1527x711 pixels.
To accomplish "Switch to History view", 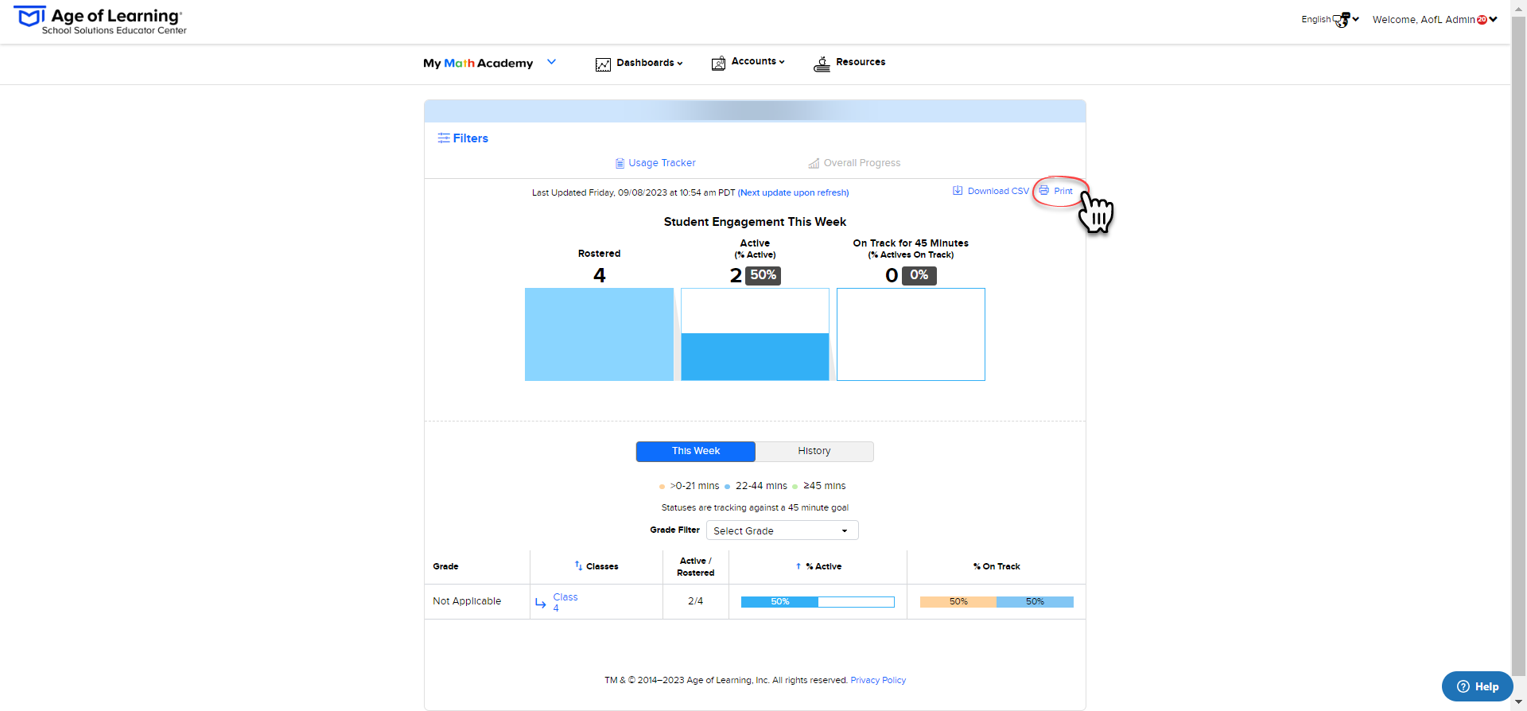I will [x=814, y=451].
